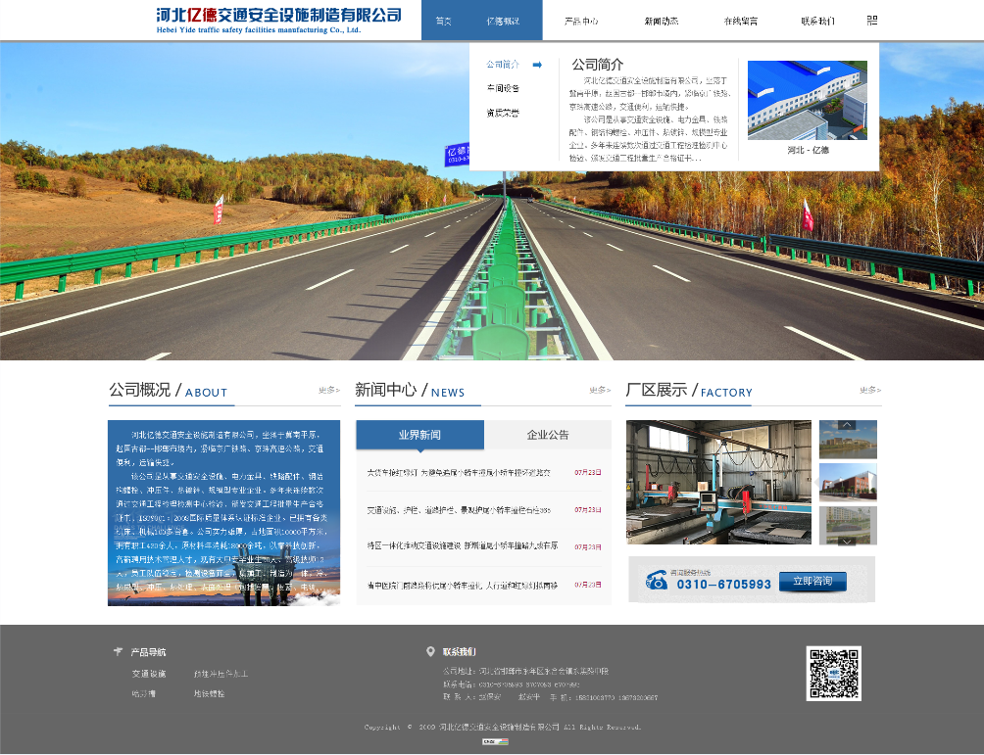This screenshot has height=755, width=984.
Task: Open the 交通设施 footer product link
Action: click(x=149, y=674)
